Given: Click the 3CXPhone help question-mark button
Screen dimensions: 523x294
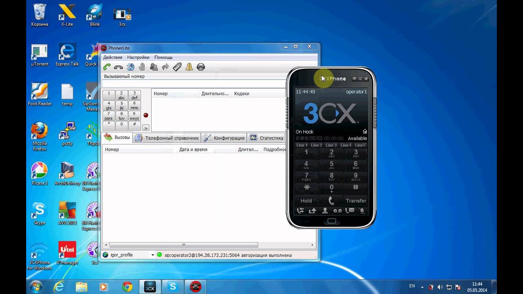Looking at the screenshot, I should click(355, 79).
